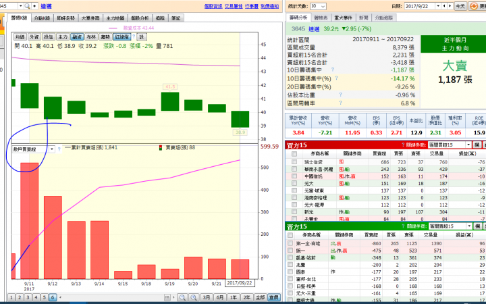Open the stock code dropdown arrow
Viewport: 486px width, 304px height.
(21, 6)
